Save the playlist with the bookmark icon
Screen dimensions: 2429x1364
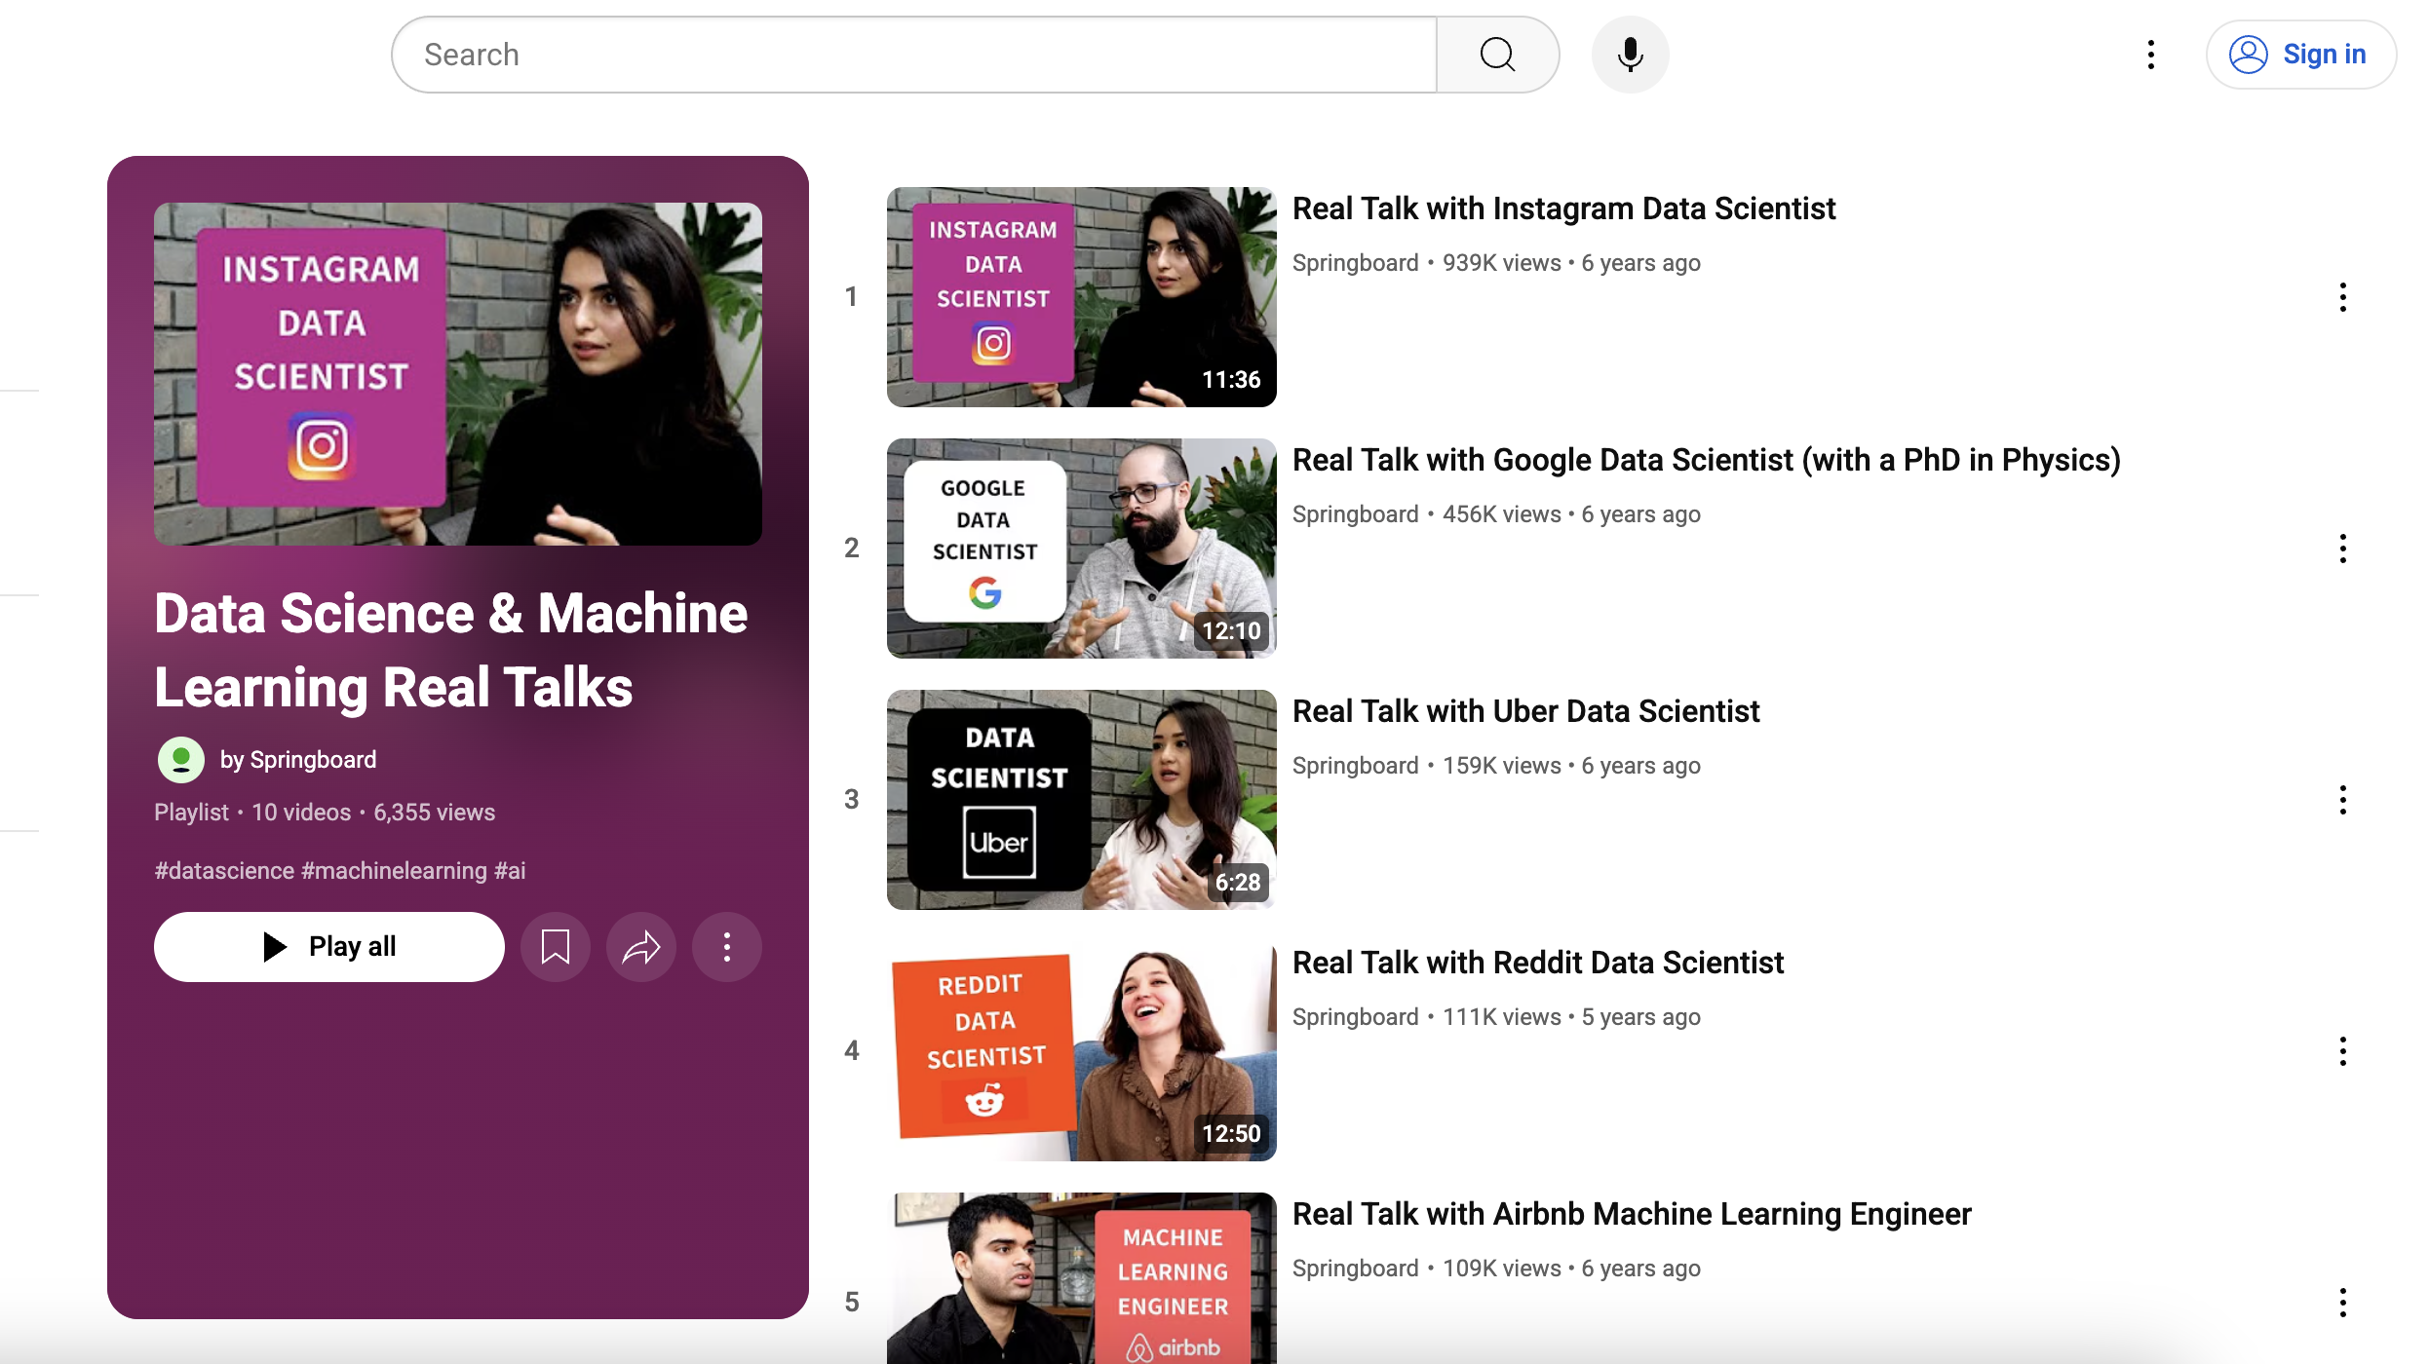[556, 947]
